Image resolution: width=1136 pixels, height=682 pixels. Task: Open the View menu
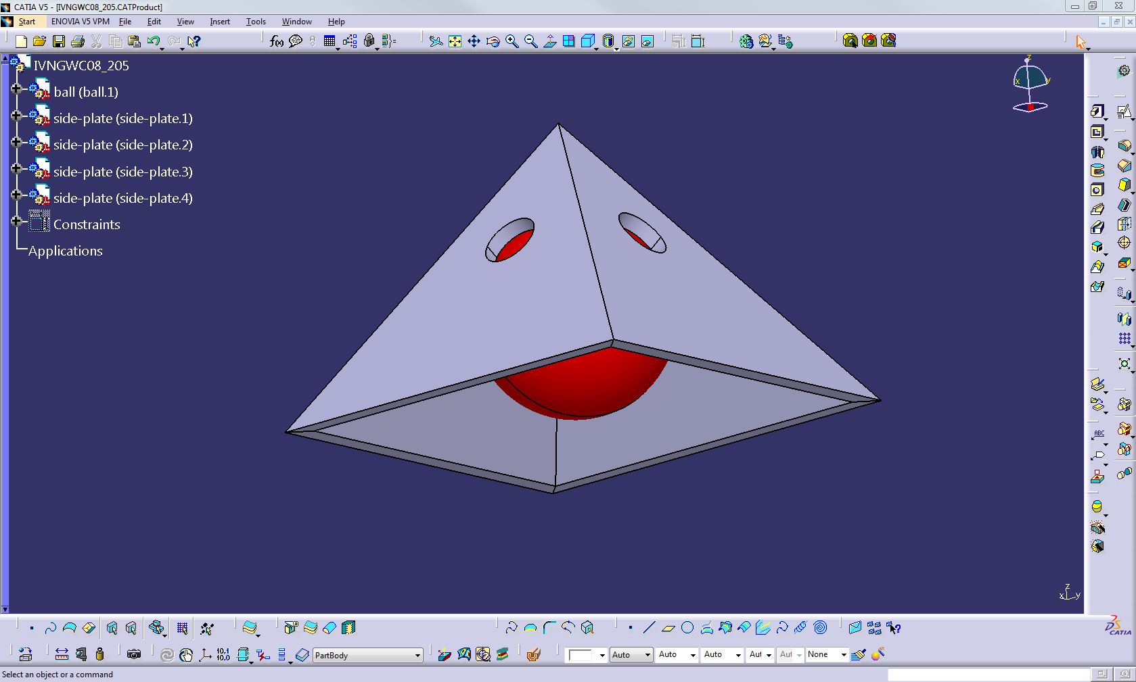click(185, 22)
